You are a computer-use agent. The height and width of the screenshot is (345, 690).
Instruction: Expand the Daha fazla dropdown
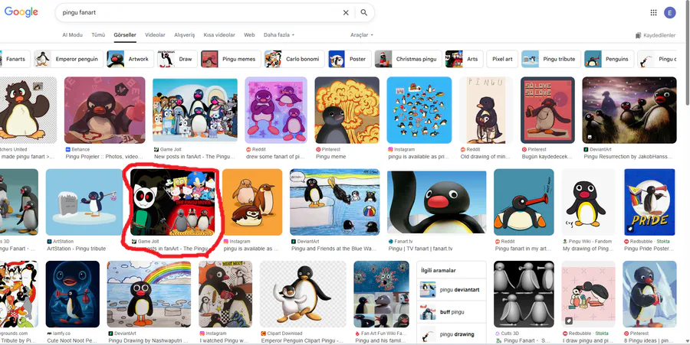pyautogui.click(x=279, y=34)
